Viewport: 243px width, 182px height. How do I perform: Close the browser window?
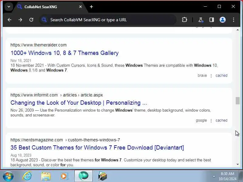click(233, 6)
